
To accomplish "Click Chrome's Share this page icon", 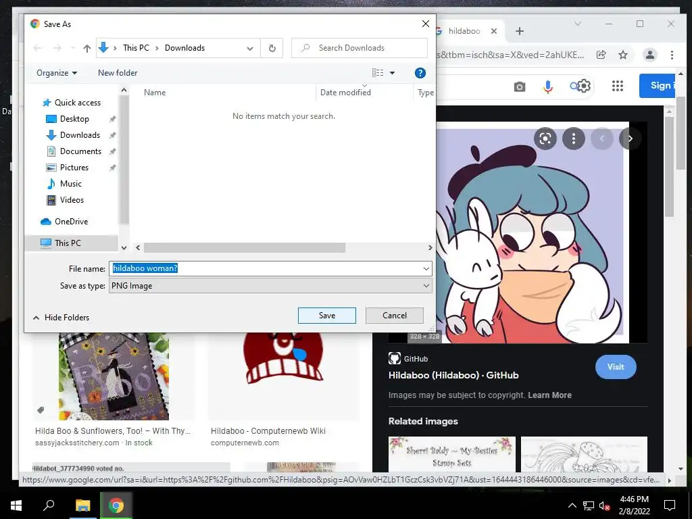I will [x=601, y=55].
